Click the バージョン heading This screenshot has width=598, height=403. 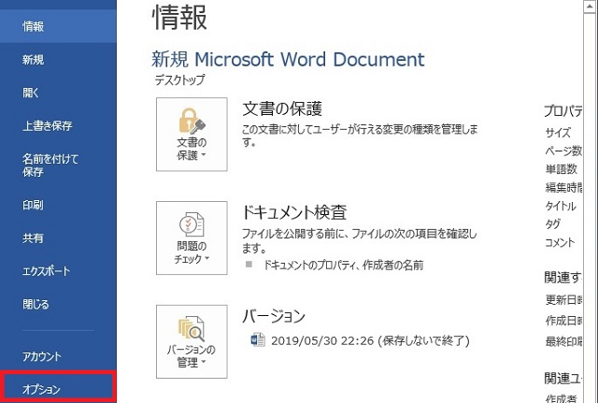(274, 316)
